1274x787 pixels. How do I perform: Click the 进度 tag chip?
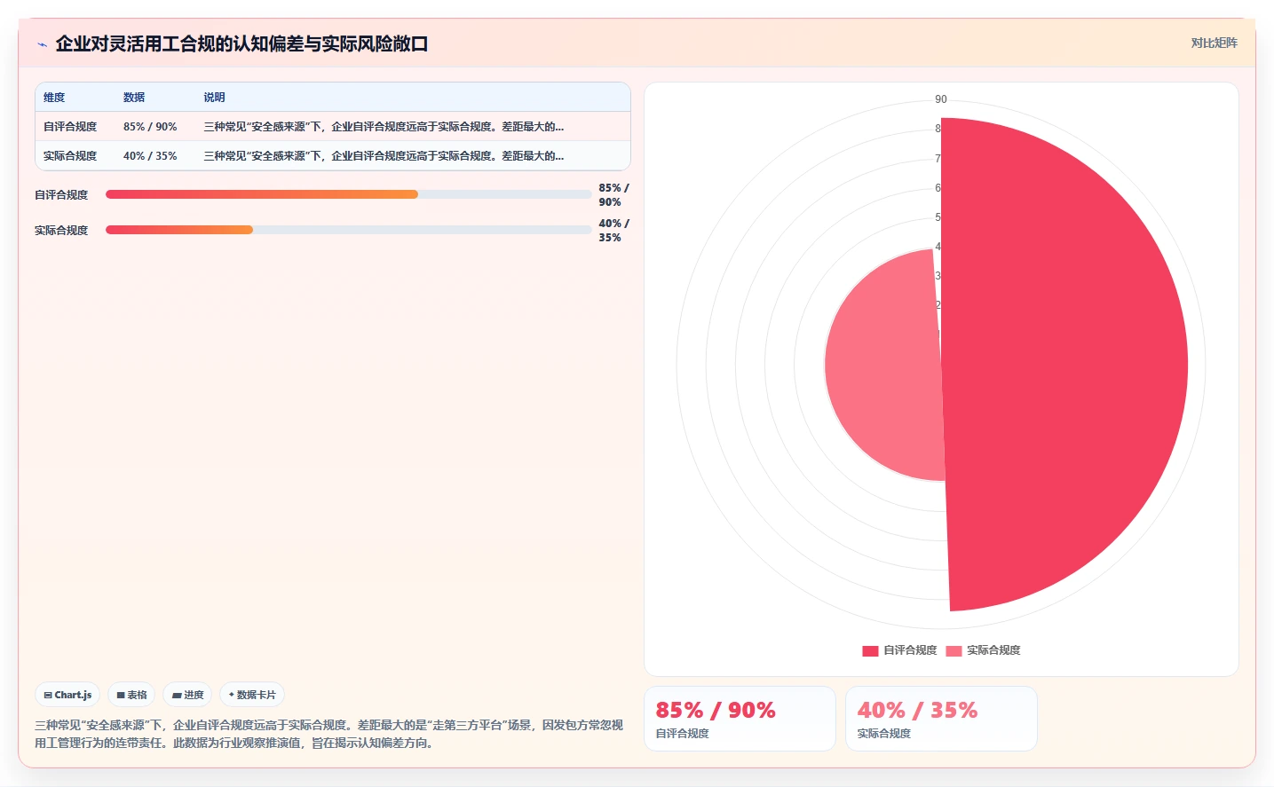click(x=187, y=695)
